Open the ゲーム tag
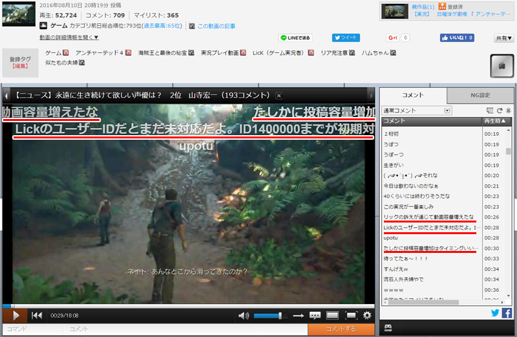 click(x=53, y=53)
